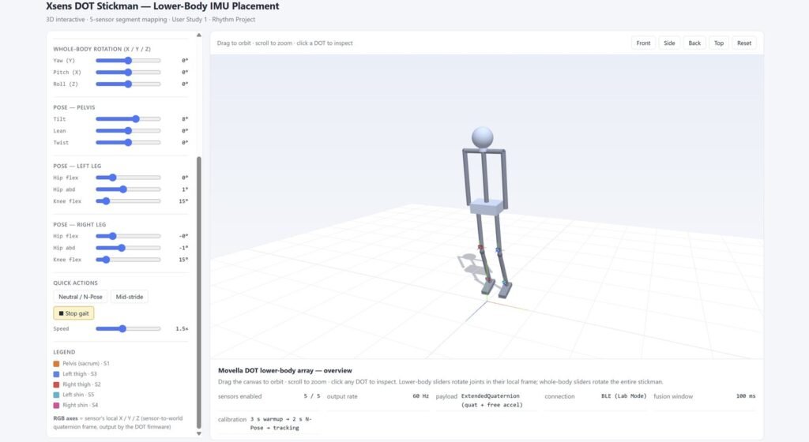Screen dimensions: 809x442
Task: Switch to the Back camera view
Action: point(694,43)
